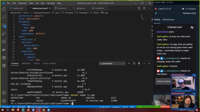Viewport: 200px width, 112px height.
Task: Click the Firefox taskbar icon
Action: (28, 110)
